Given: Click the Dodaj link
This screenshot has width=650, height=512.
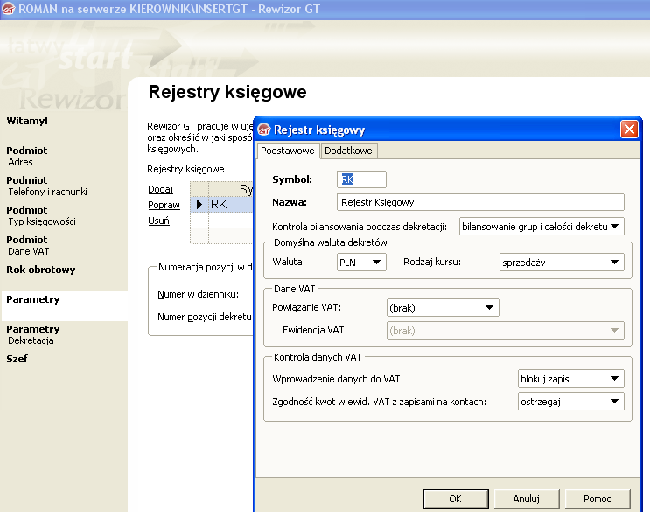Looking at the screenshot, I should point(160,189).
